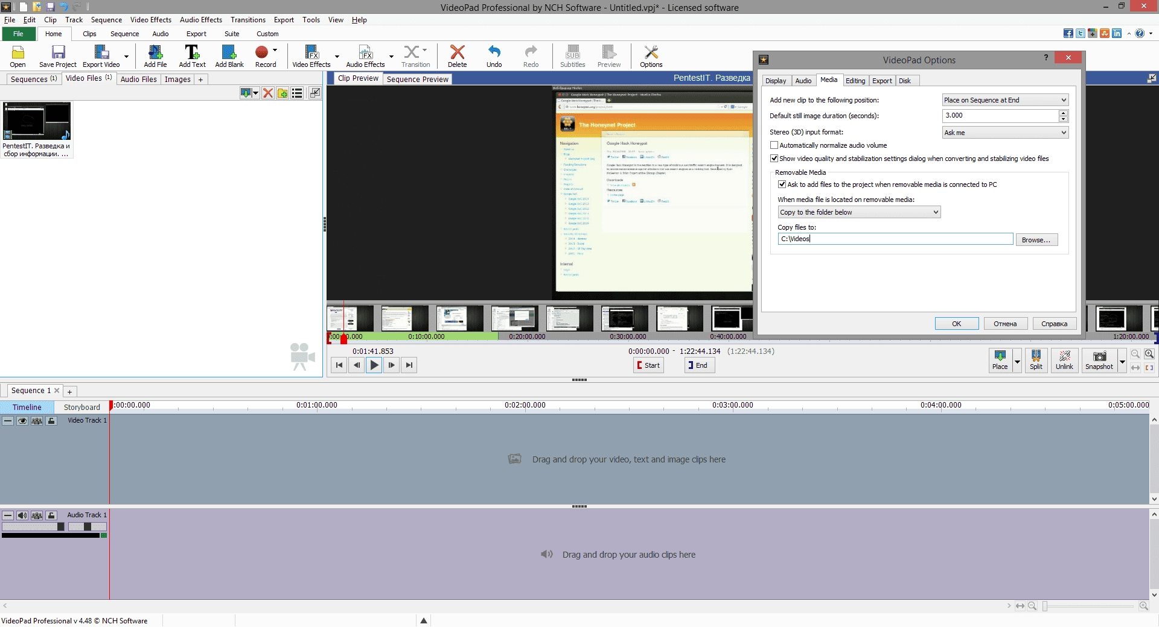Image resolution: width=1159 pixels, height=627 pixels.
Task: Expand Audio Effects dropdown arrow
Action: [x=391, y=57]
